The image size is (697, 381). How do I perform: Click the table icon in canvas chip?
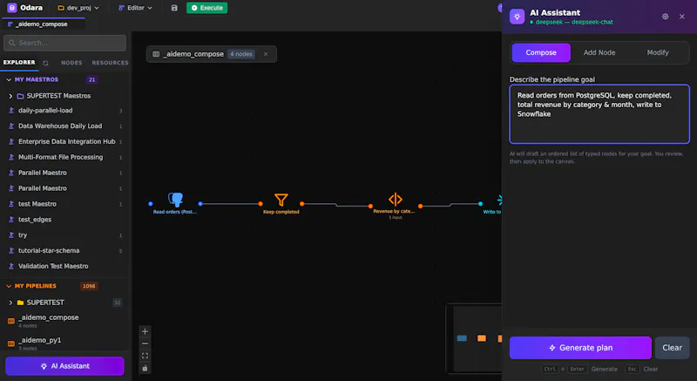(x=156, y=54)
